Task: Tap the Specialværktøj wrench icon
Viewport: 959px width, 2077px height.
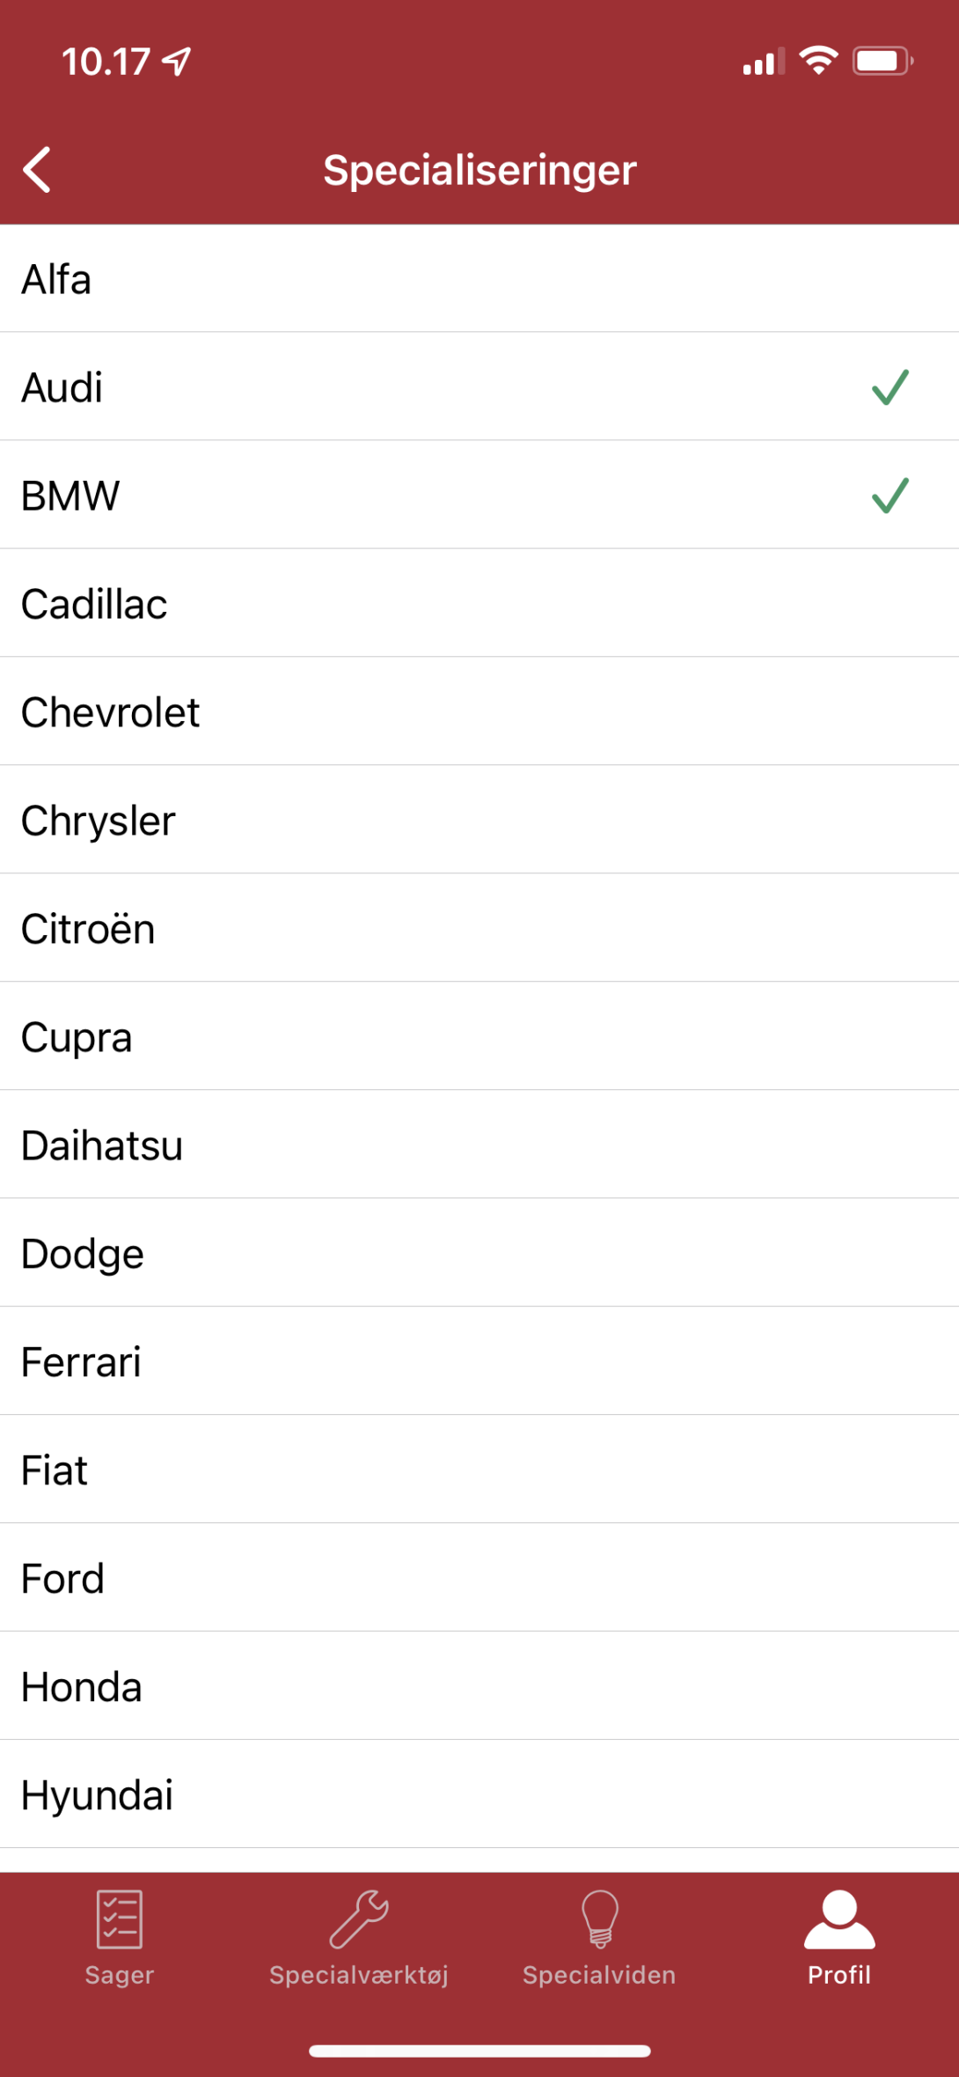Action: click(359, 1919)
